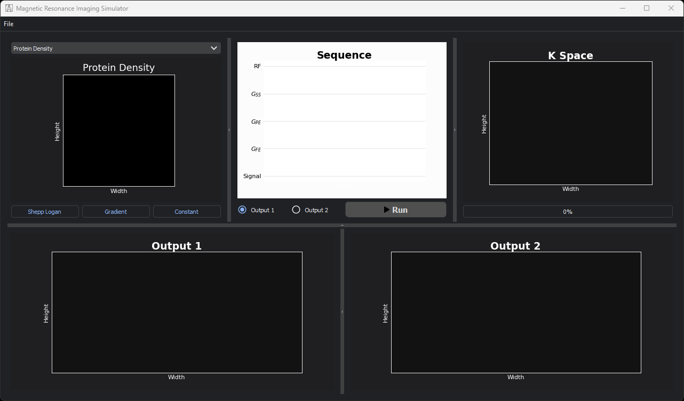Close the MRI Simulator window
The width and height of the screenshot is (684, 401).
coord(671,8)
